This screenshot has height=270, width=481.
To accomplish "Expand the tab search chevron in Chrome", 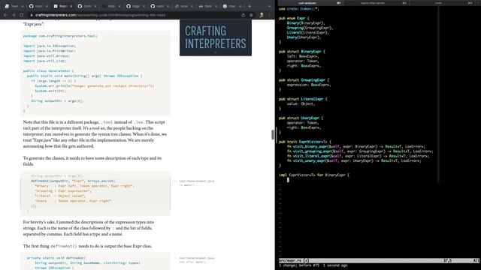I will [269, 6].
